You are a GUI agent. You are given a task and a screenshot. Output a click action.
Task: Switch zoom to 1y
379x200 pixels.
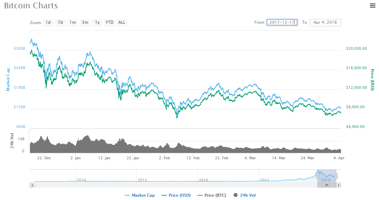click(x=97, y=22)
